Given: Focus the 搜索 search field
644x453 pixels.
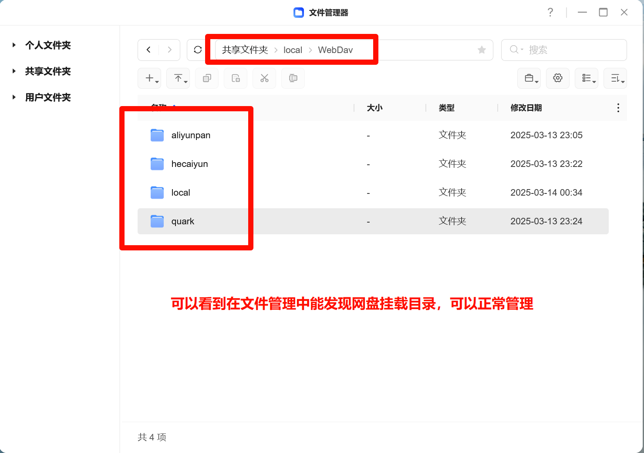Looking at the screenshot, I should coord(564,50).
